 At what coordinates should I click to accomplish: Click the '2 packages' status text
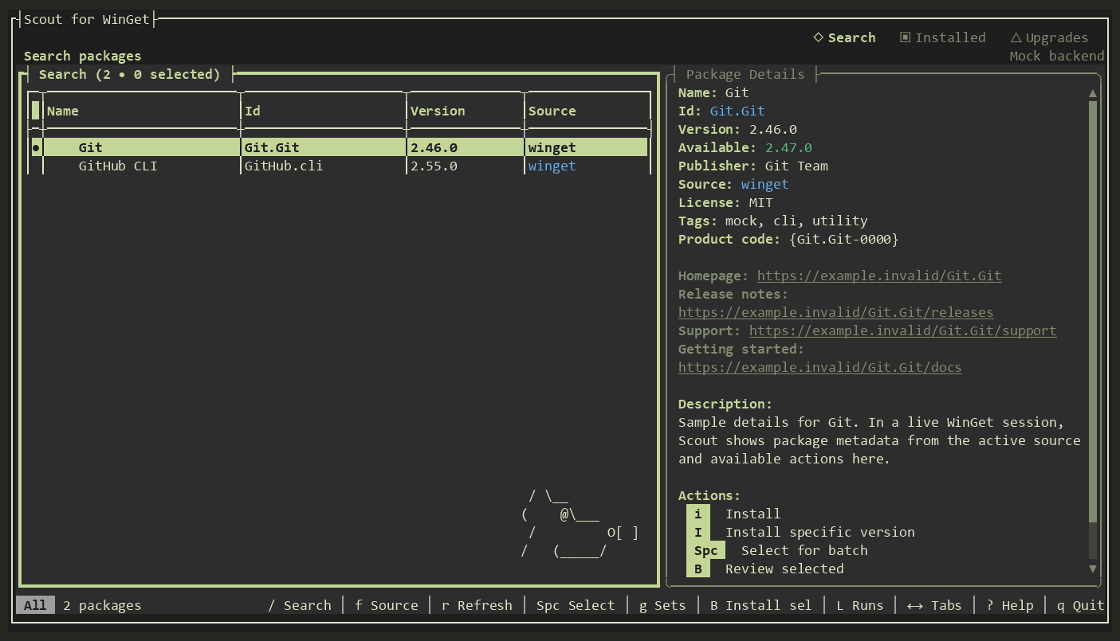click(102, 605)
